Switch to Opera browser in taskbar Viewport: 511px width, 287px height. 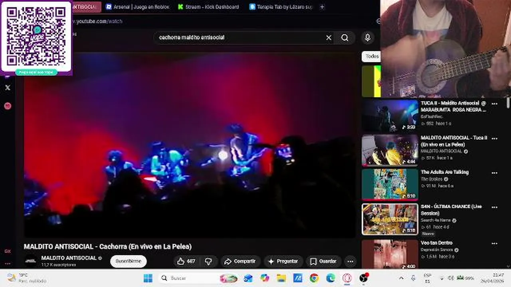[347, 278]
